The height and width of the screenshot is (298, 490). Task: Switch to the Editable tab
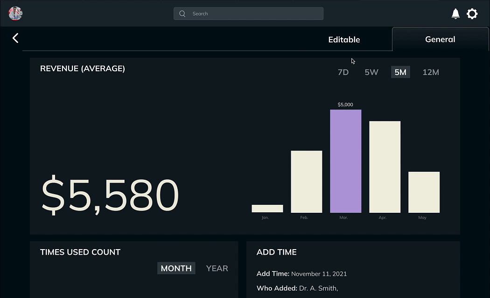[x=344, y=40]
